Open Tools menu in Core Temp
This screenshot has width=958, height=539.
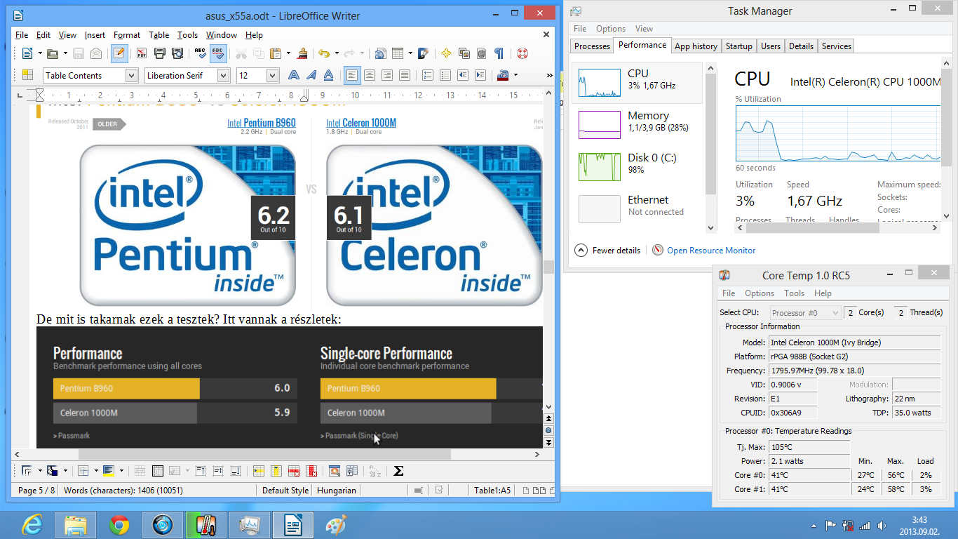pos(794,293)
